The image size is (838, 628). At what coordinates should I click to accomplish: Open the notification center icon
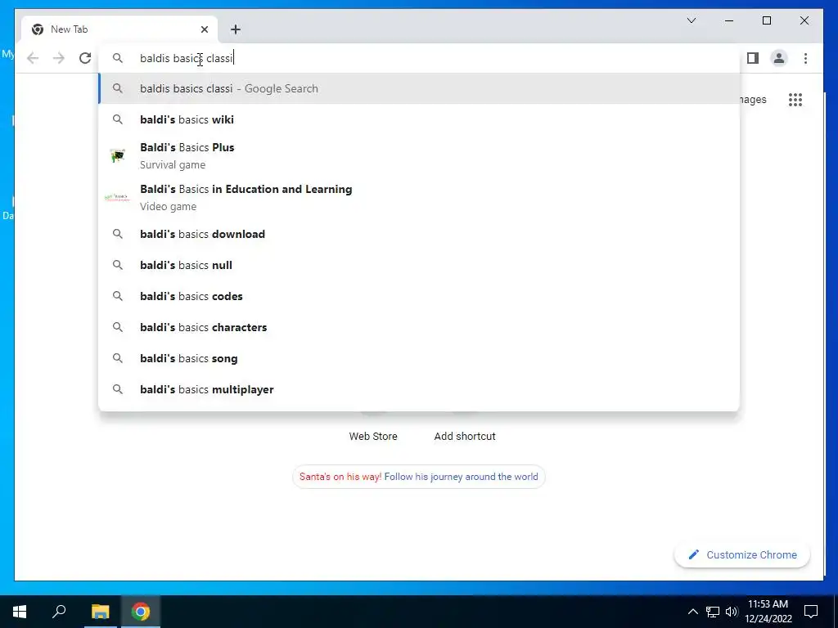811,612
